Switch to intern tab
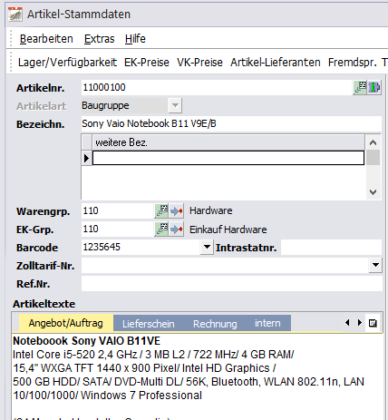 (x=267, y=323)
